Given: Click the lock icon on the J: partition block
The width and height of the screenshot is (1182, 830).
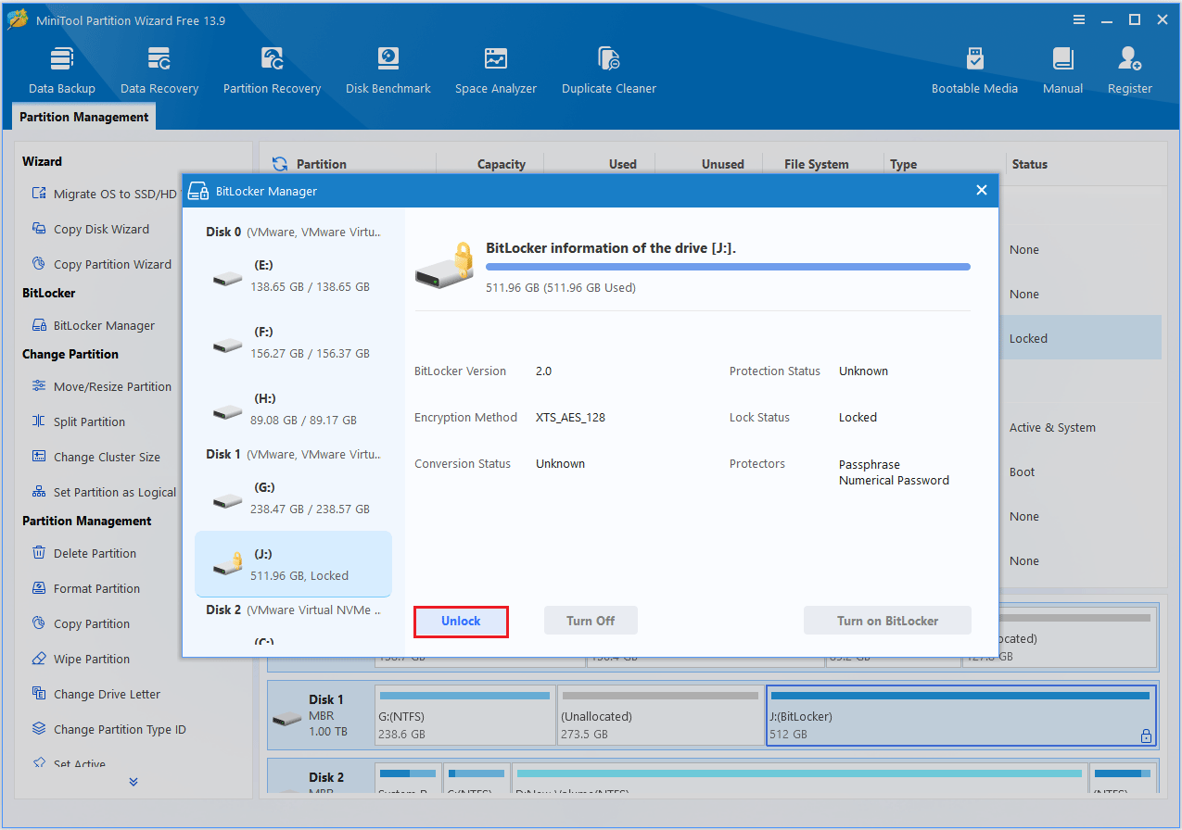Looking at the screenshot, I should pyautogui.click(x=1146, y=736).
